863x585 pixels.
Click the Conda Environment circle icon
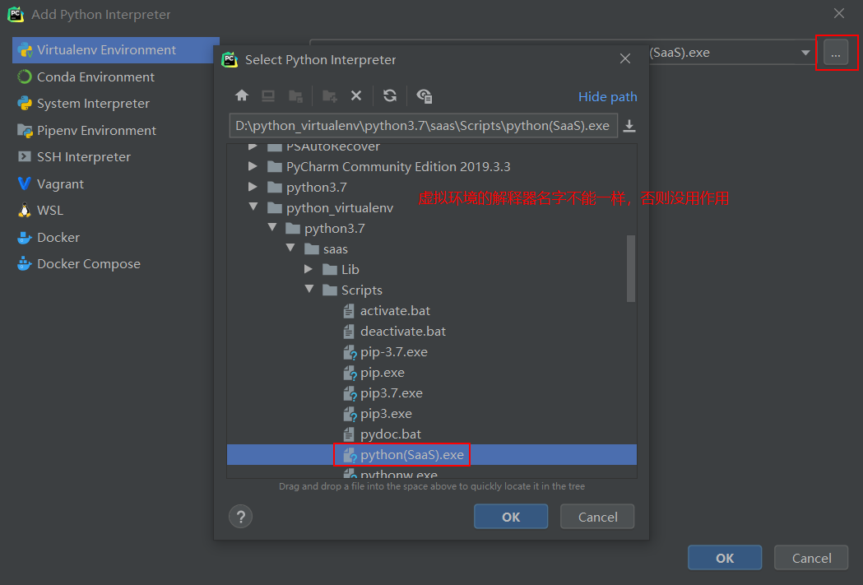pyautogui.click(x=25, y=77)
